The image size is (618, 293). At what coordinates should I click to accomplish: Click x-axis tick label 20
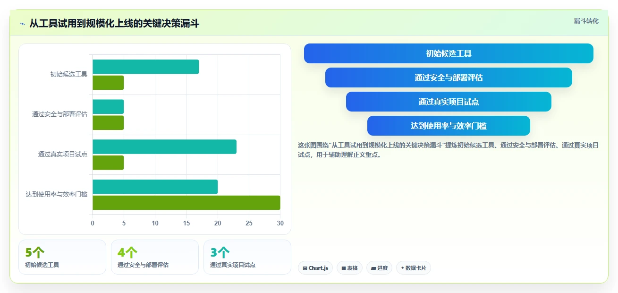coord(218,223)
